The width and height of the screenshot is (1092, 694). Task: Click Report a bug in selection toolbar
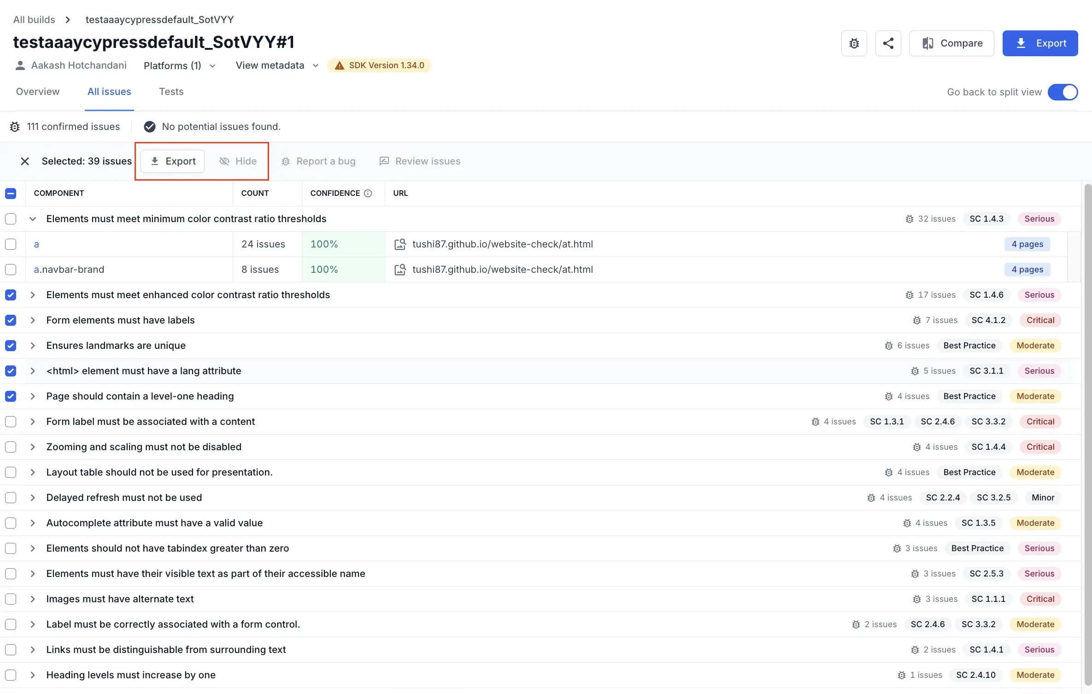pos(318,161)
